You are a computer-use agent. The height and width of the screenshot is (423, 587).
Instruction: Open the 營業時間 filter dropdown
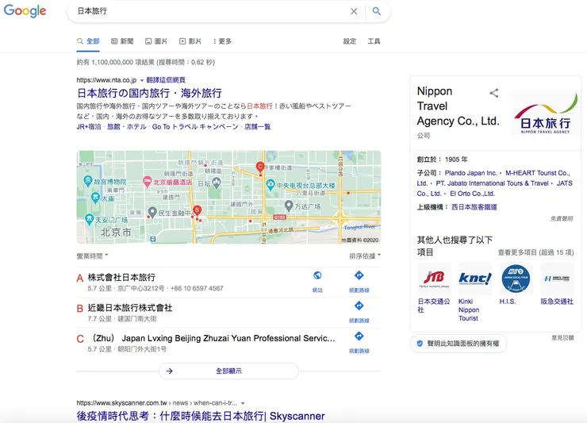[93, 256]
